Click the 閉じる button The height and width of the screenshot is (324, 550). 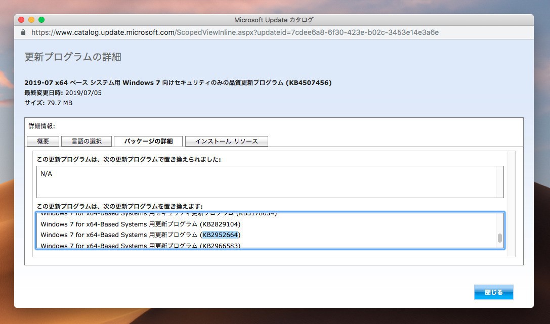pyautogui.click(x=493, y=292)
